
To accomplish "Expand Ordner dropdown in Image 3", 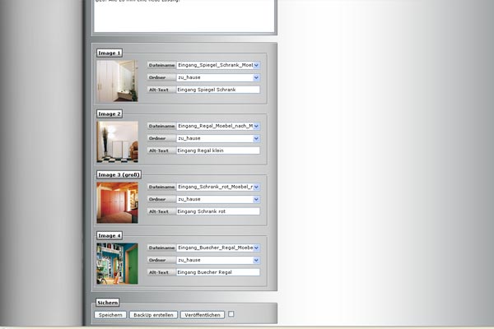I will tap(218, 199).
